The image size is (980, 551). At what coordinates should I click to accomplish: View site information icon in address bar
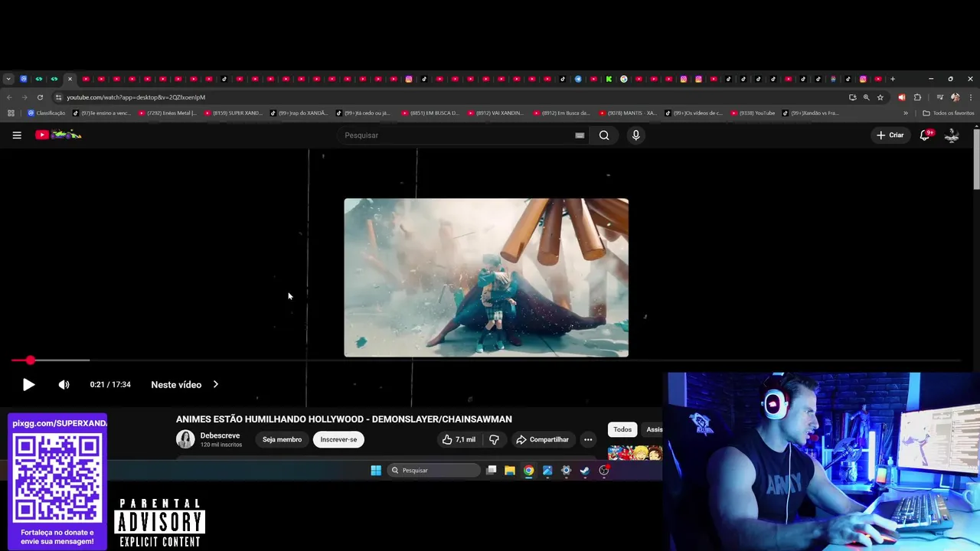click(58, 97)
